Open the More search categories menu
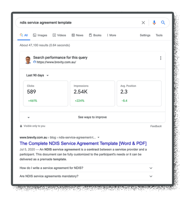The height and width of the screenshot is (198, 185). (111, 35)
